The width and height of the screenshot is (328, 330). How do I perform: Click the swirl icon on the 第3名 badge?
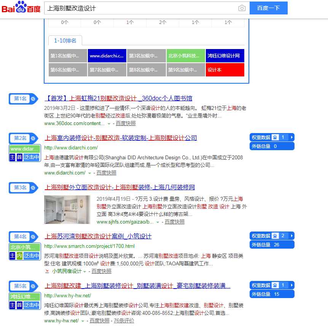(33, 188)
